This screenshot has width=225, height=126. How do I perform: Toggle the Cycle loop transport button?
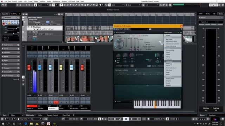120,119
